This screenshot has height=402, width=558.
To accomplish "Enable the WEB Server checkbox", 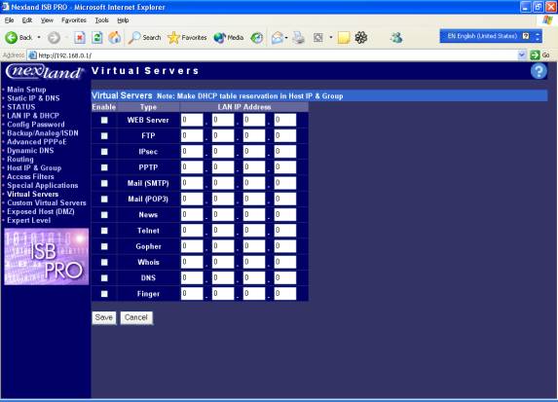I will pyautogui.click(x=104, y=121).
